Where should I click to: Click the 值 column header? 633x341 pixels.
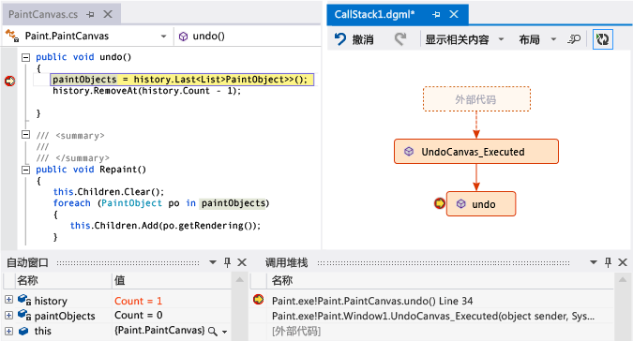tap(120, 280)
